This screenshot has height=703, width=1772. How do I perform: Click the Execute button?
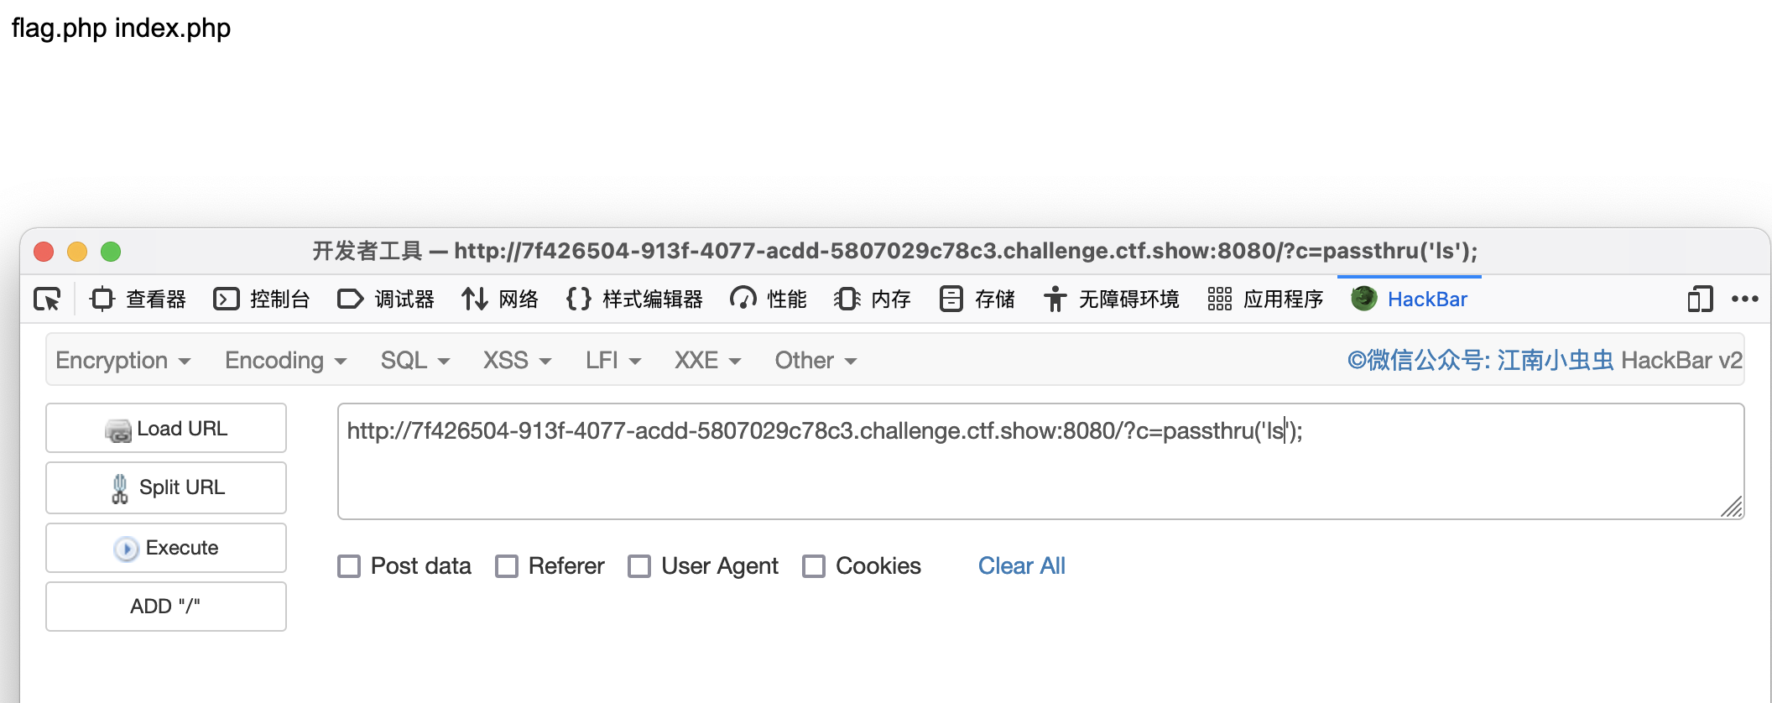[x=166, y=548]
